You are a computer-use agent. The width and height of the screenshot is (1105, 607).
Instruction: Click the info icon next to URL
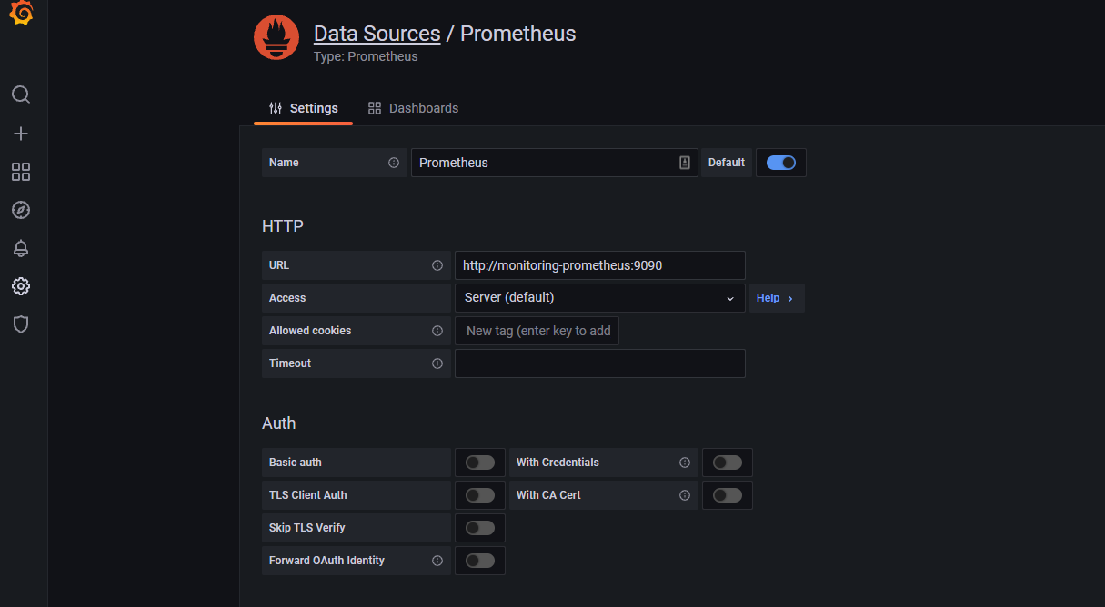(437, 265)
